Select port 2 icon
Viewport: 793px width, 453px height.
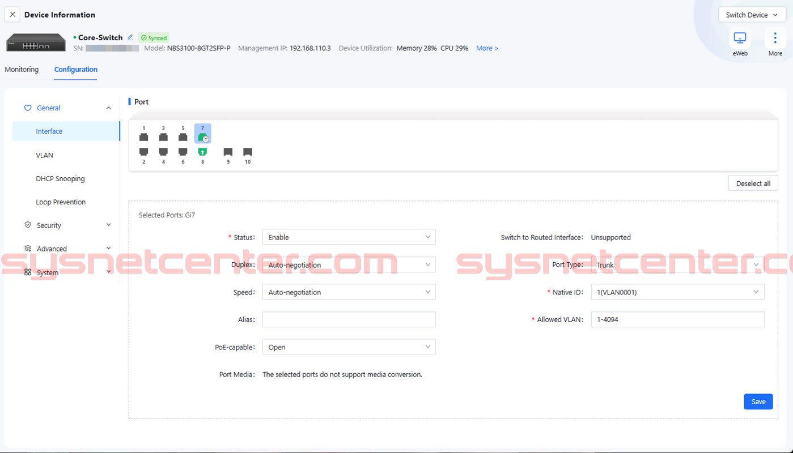pyautogui.click(x=144, y=152)
